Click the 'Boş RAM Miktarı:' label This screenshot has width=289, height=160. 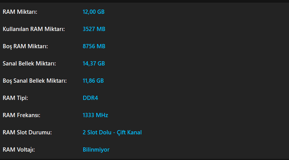pyautogui.click(x=25, y=46)
